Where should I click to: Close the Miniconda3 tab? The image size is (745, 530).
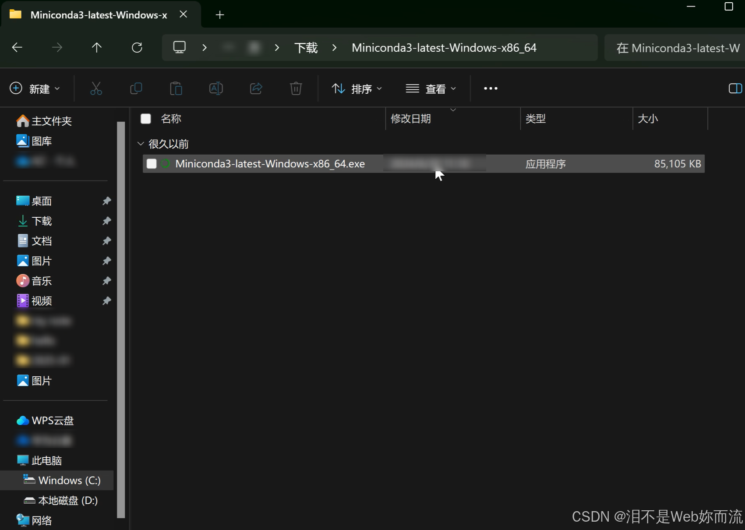point(184,14)
